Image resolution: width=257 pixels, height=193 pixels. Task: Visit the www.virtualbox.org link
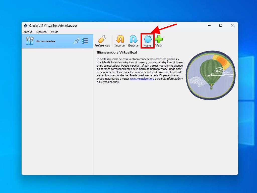point(142,79)
